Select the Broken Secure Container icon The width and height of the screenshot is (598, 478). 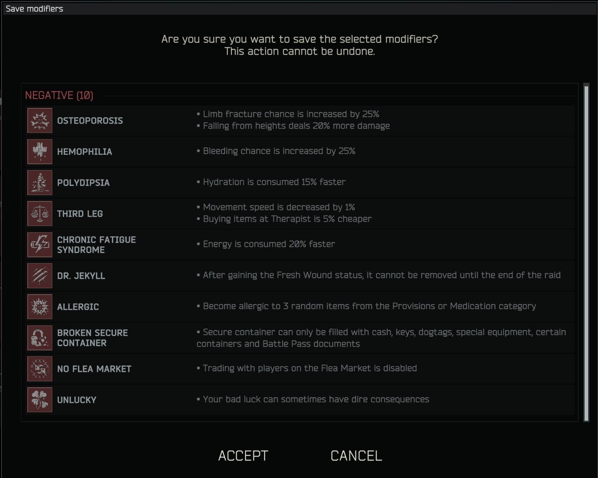(40, 337)
